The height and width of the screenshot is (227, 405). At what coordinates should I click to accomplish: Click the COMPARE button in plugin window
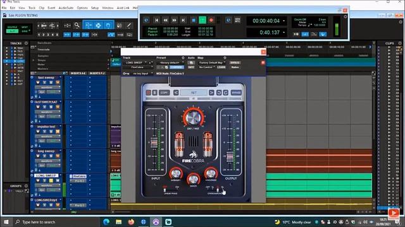click(x=177, y=67)
